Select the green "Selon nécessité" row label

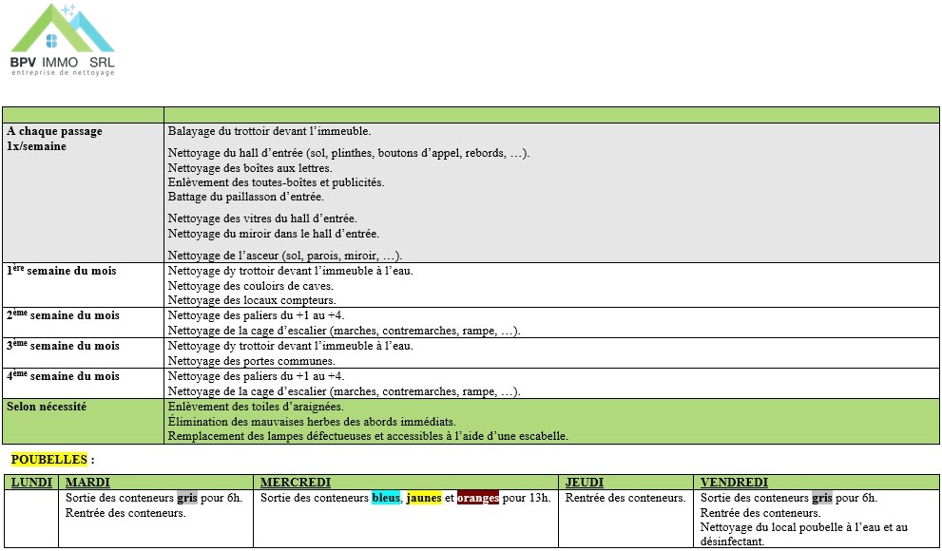click(47, 406)
